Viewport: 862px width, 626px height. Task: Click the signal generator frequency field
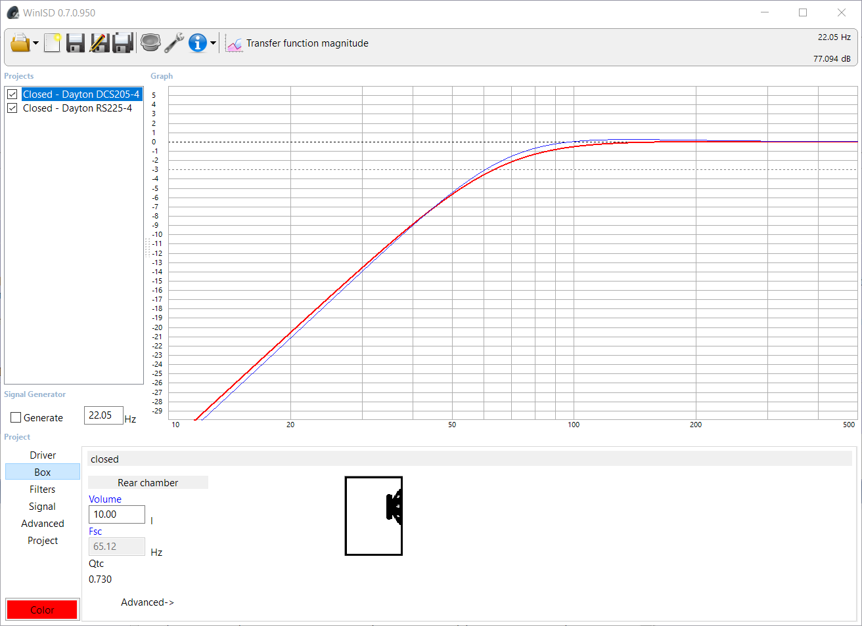pos(104,415)
